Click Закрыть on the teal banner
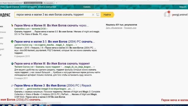The width and height of the screenshot is (188, 106). [183, 7]
